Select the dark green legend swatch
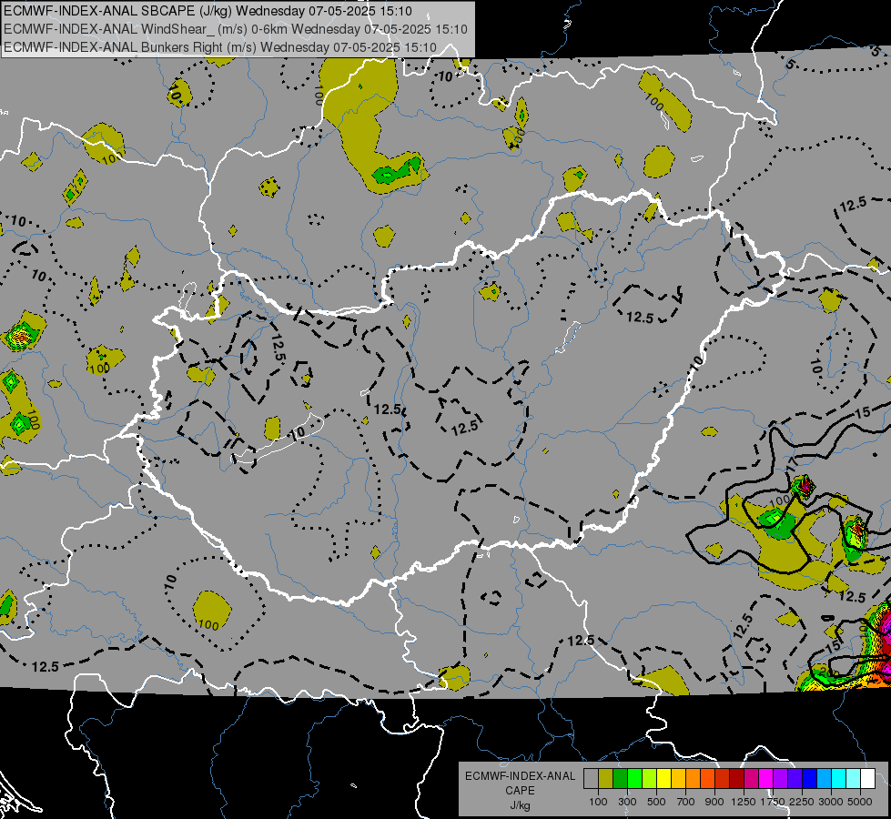 [x=620, y=779]
